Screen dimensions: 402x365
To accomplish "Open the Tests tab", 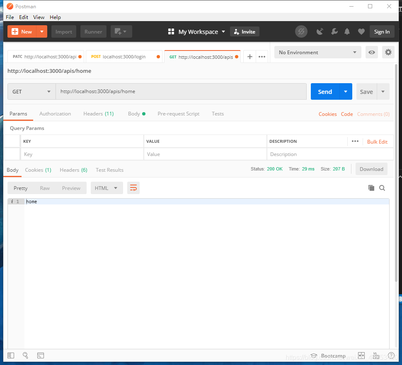I will (x=218, y=114).
